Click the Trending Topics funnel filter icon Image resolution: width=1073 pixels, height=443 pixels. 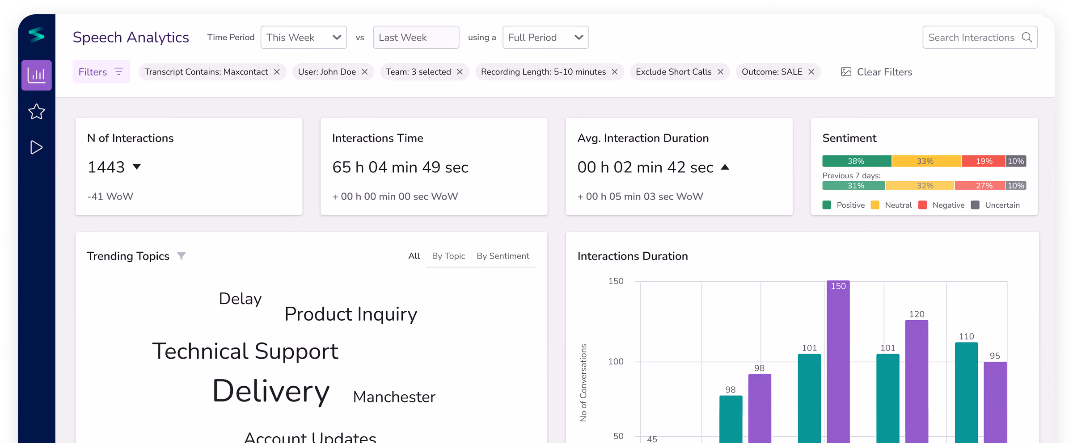(181, 256)
